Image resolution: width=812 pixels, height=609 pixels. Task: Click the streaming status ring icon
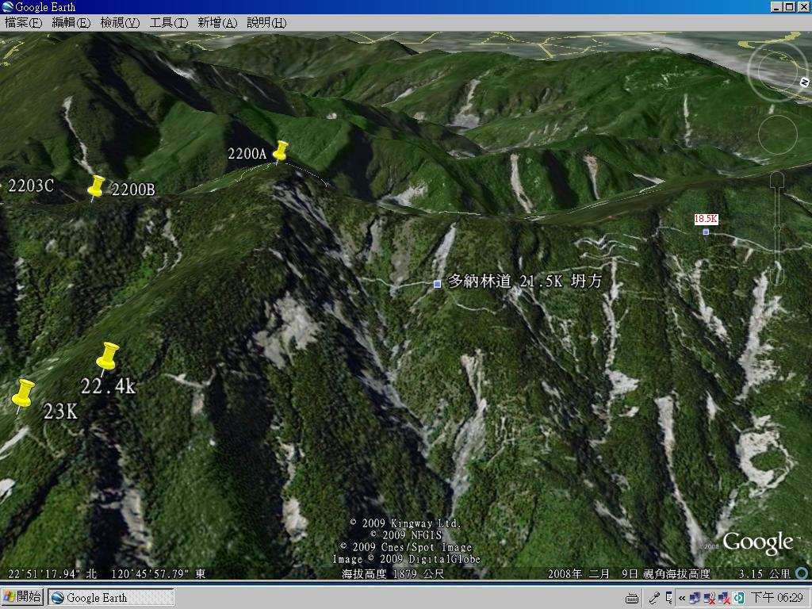click(x=802, y=573)
